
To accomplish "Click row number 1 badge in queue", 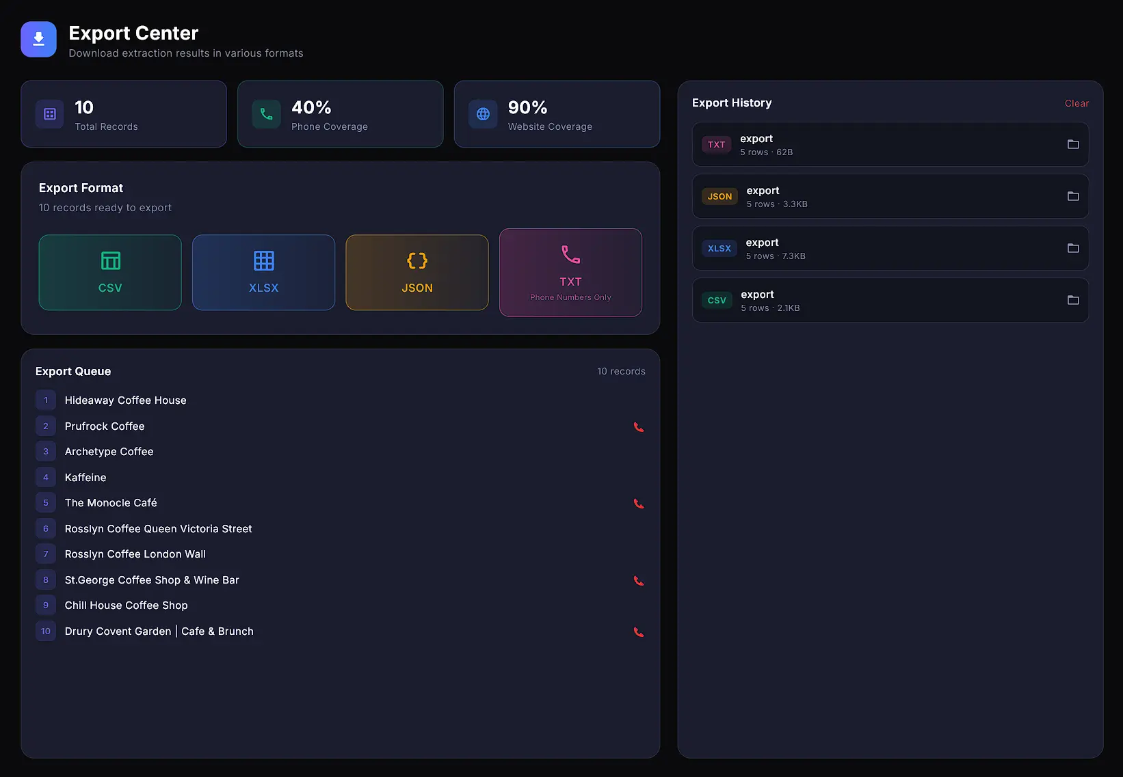I will tap(46, 400).
